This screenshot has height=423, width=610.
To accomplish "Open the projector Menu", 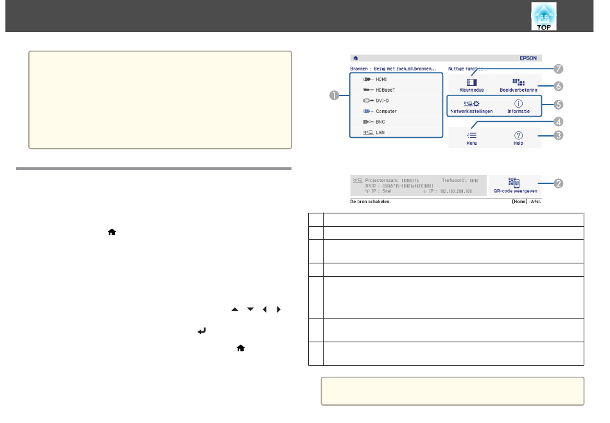I will [x=472, y=138].
